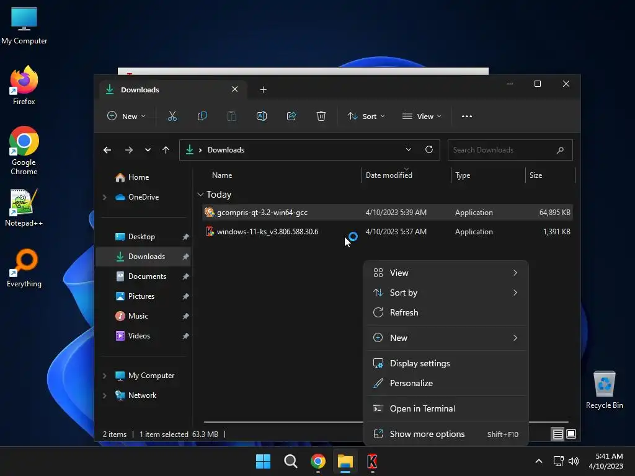Open View submenu in context menu
Viewport: 635px width, 476px height.
click(x=446, y=273)
